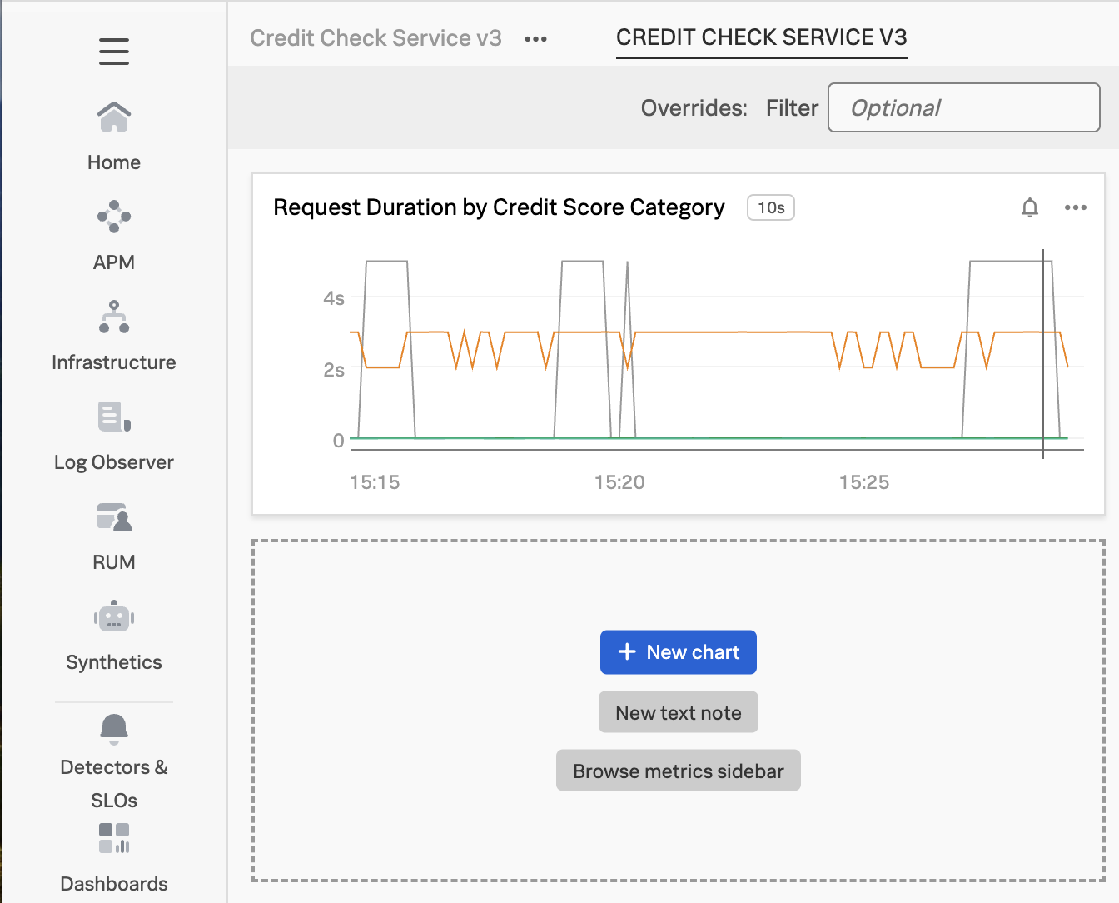Click the orange duration line on the chart
1119x903 pixels.
(x=708, y=333)
